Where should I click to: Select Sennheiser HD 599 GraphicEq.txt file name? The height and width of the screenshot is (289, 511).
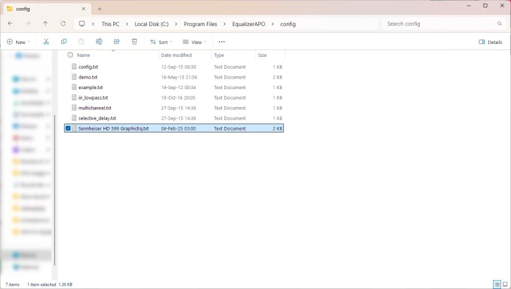point(113,128)
